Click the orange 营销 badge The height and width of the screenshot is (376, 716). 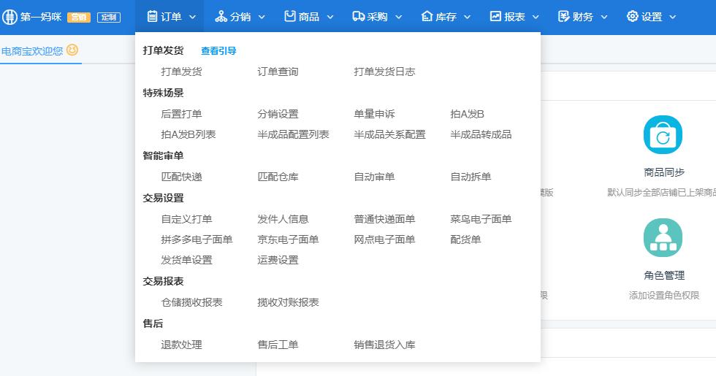click(79, 18)
